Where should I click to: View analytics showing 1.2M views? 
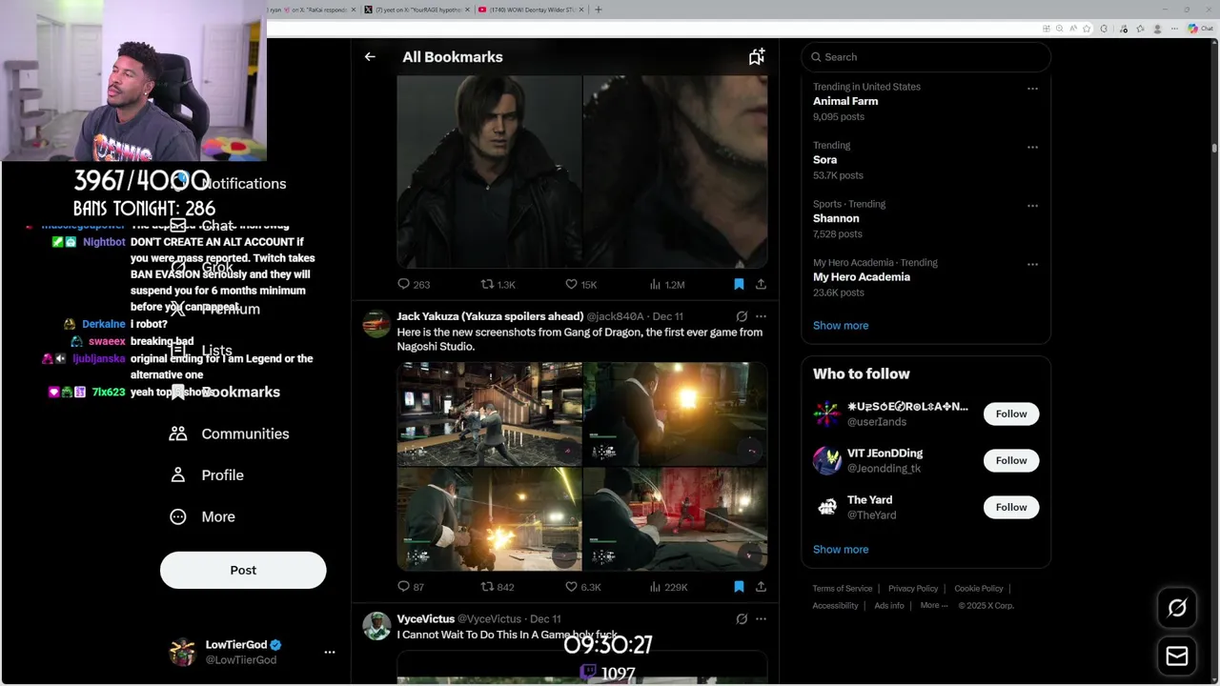click(x=667, y=284)
